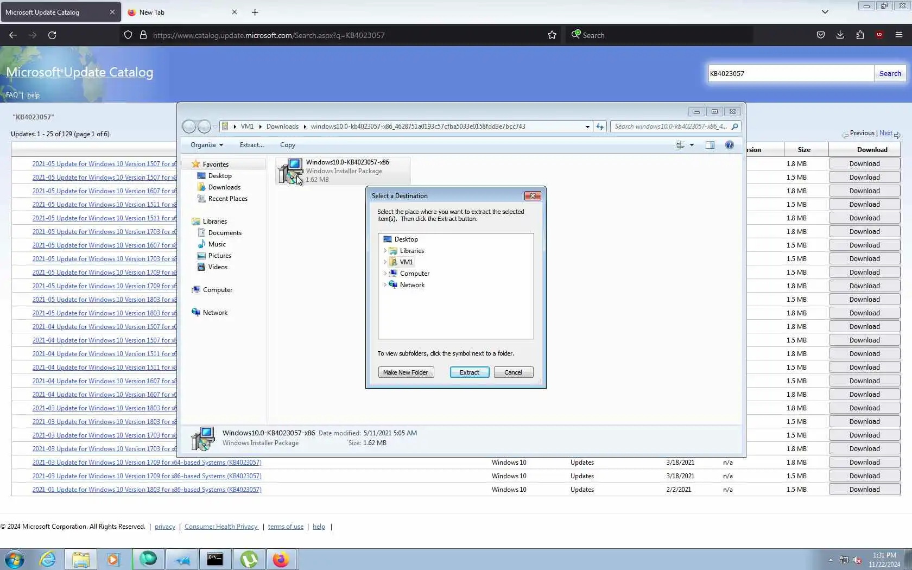Click the Extract button in the dialog
Viewport: 912px width, 570px height.
point(470,372)
